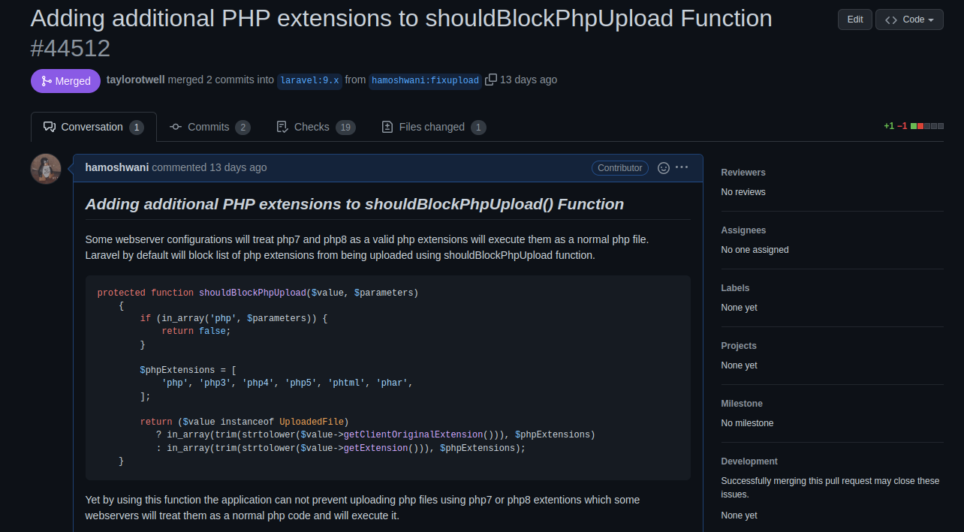Copy head branch name icon
This screenshot has height=532, width=964.
coord(491,80)
